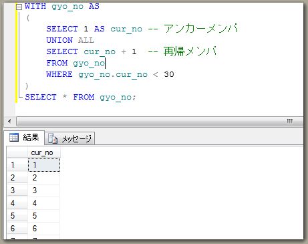
Task: Click the 再帰メンバ comment text
Action: click(x=190, y=51)
